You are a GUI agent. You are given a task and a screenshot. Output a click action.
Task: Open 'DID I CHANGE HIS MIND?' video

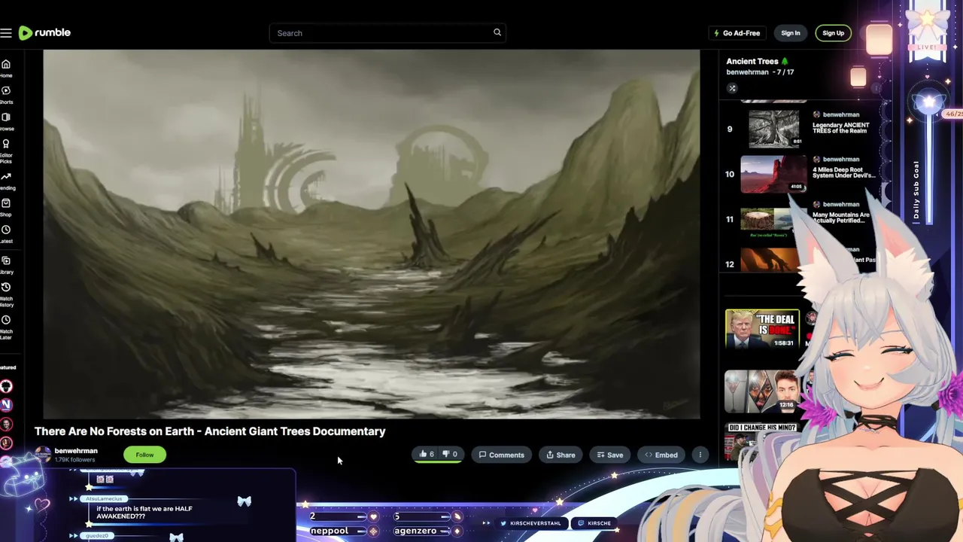point(762,441)
